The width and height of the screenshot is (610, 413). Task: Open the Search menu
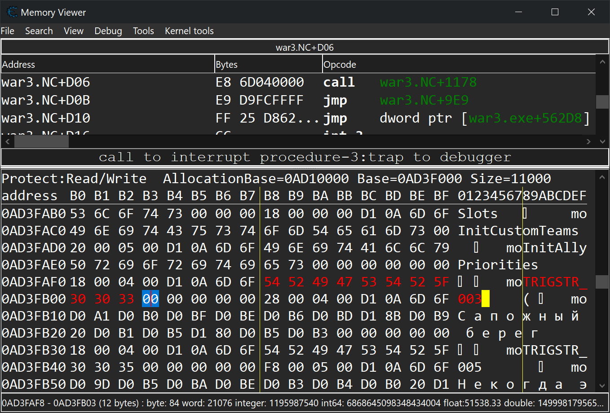click(39, 31)
